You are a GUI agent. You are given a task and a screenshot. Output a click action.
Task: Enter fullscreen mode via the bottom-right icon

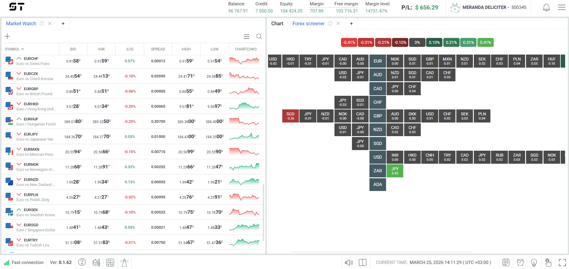pos(562,262)
